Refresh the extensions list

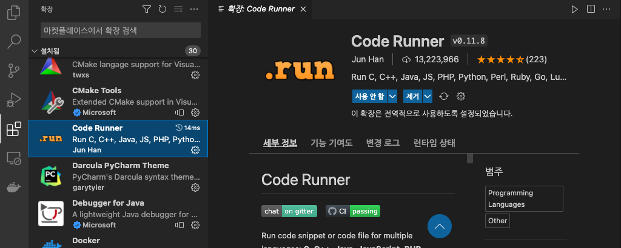point(163,9)
